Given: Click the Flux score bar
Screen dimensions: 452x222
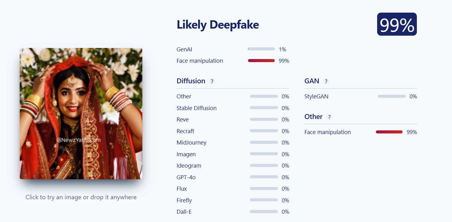Looking at the screenshot, I should [264, 189].
